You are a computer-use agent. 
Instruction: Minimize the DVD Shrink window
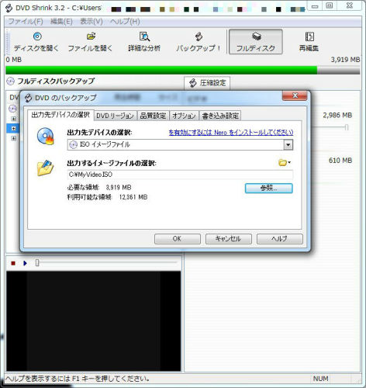(315, 6)
